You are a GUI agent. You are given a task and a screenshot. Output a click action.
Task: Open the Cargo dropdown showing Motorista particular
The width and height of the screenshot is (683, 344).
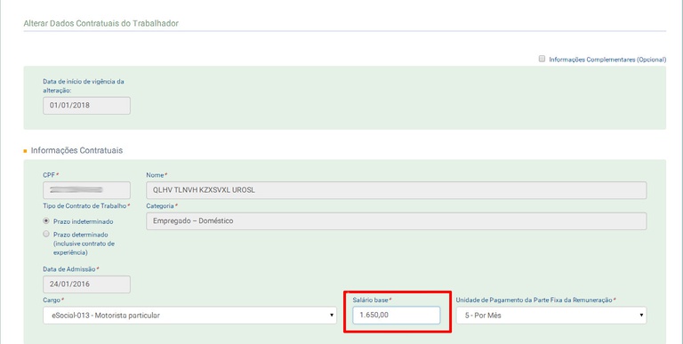(x=190, y=316)
